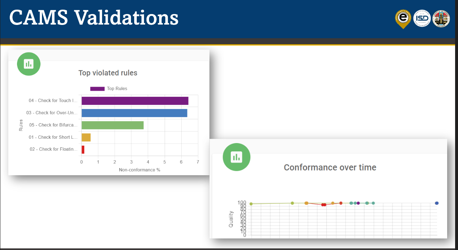Click the gold eGIS map pin logo
The width and height of the screenshot is (458, 250).
click(x=403, y=18)
